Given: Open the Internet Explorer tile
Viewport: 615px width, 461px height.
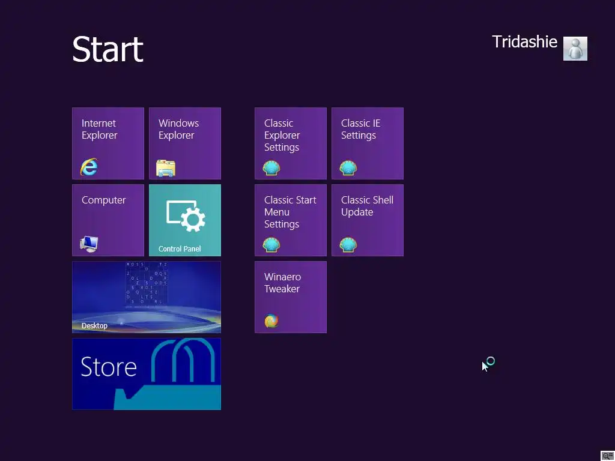Looking at the screenshot, I should point(108,143).
